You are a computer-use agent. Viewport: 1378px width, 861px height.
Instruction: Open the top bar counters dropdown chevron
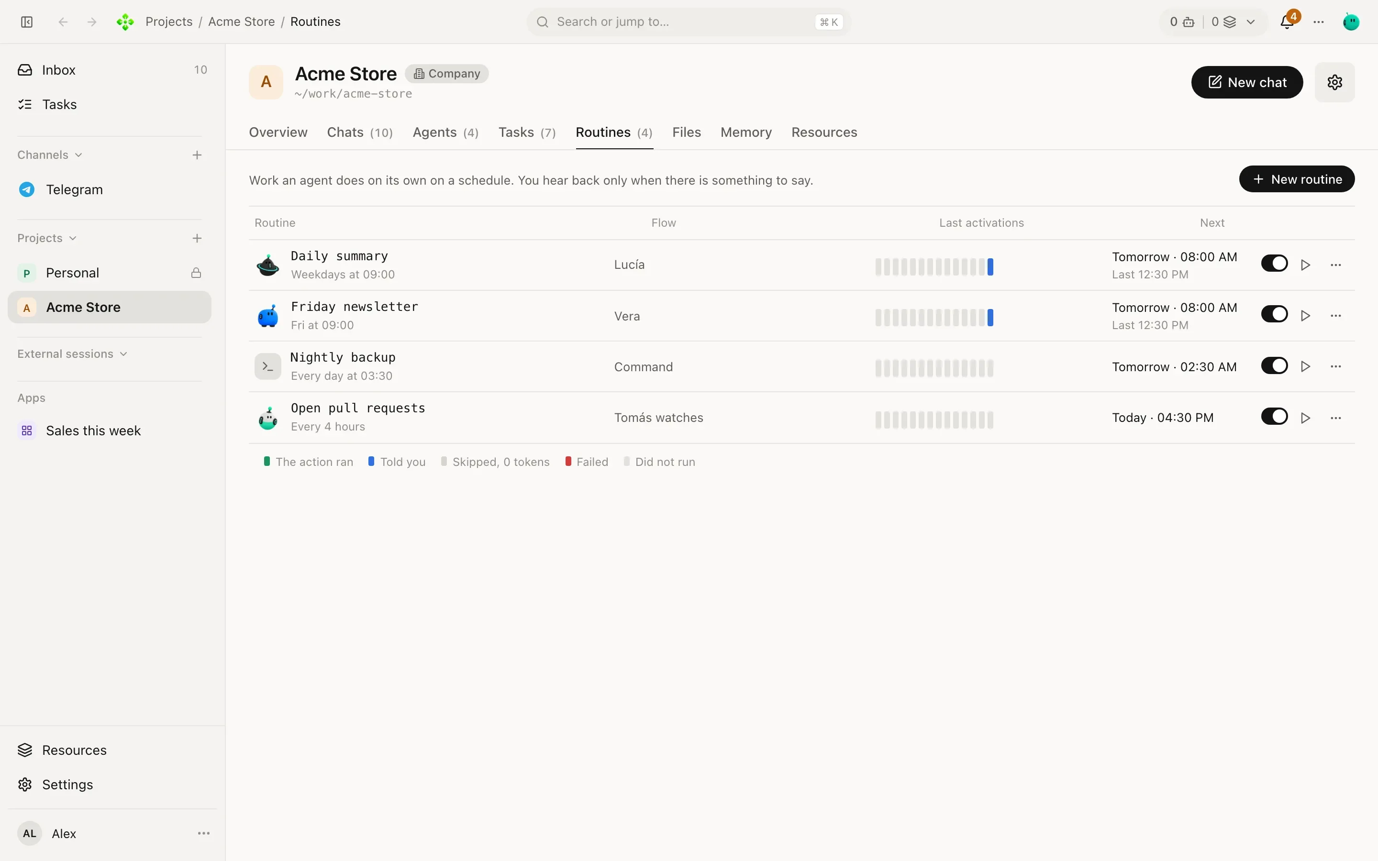click(x=1251, y=22)
